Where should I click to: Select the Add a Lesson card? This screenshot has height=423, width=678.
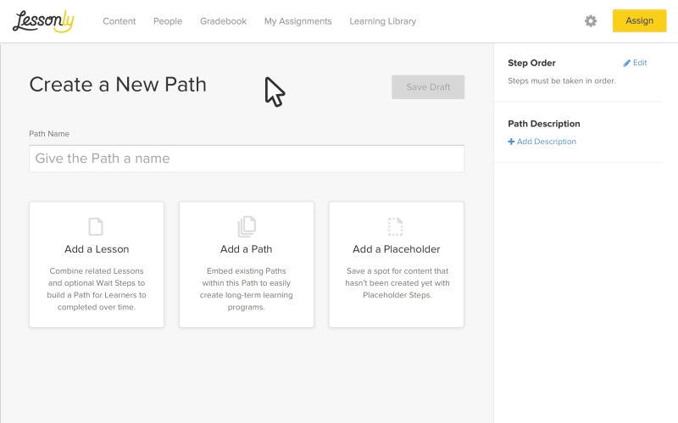[x=97, y=264]
